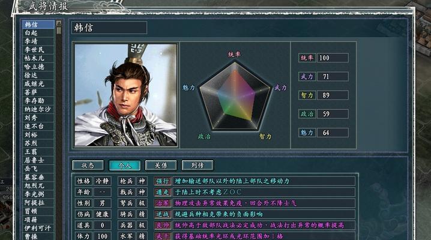
Task: Select 白起 in the officer list
Action: (x=38, y=33)
